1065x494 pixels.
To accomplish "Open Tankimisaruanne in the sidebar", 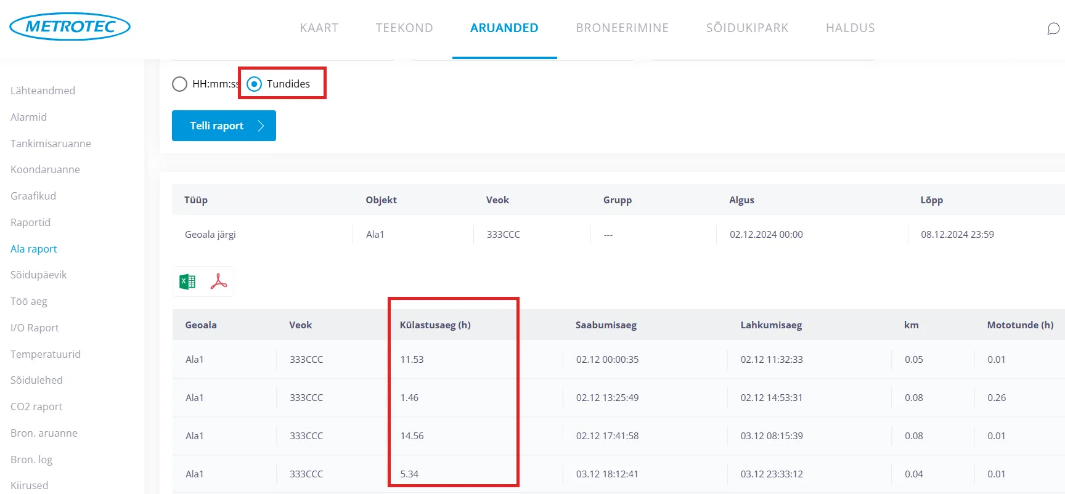I will pyautogui.click(x=51, y=144).
